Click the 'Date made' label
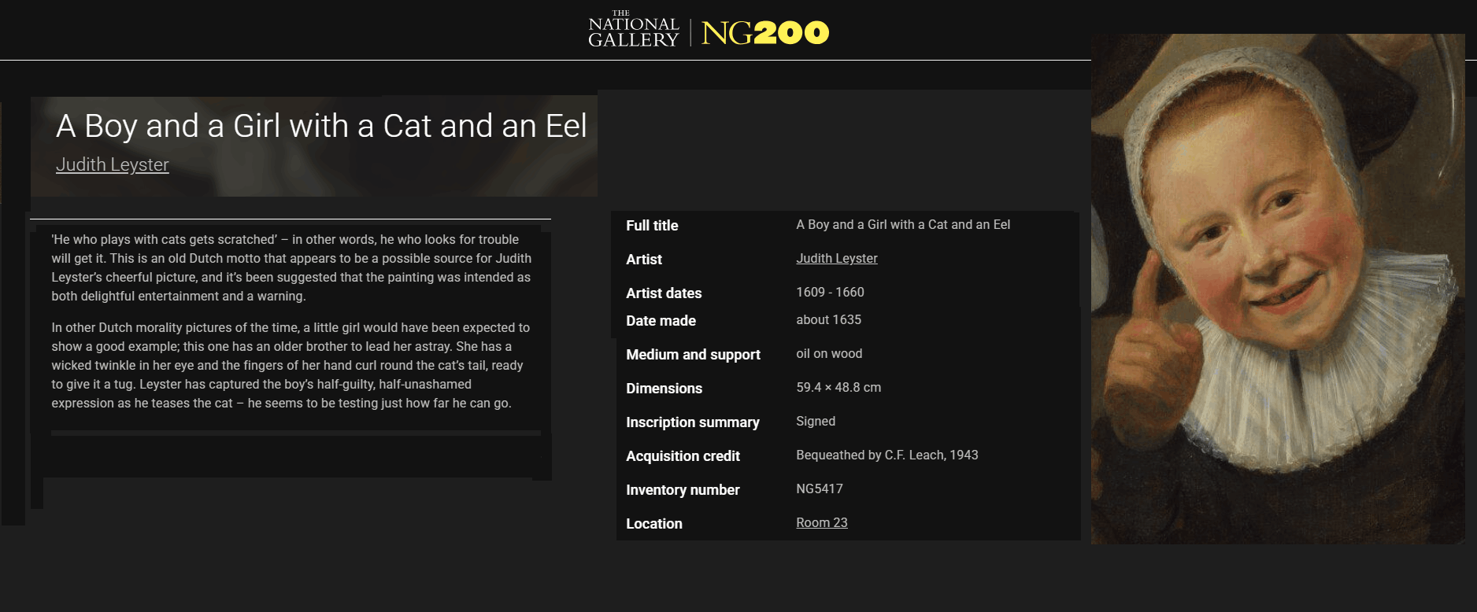Image resolution: width=1477 pixels, height=612 pixels. pos(661,320)
